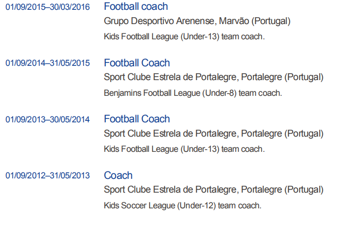Click "Portalegre (Portugal)" location in the 2012–2013 entry
Viewport: 363px width, 228px height.
click(x=282, y=190)
